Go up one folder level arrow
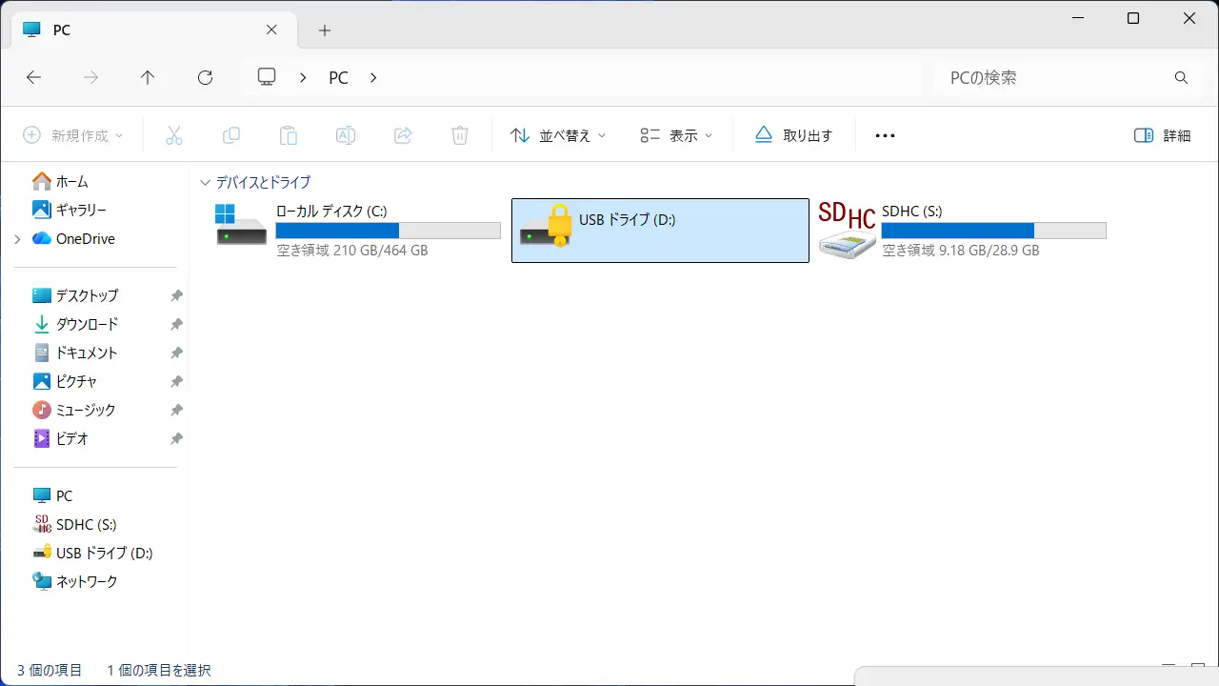 148,78
